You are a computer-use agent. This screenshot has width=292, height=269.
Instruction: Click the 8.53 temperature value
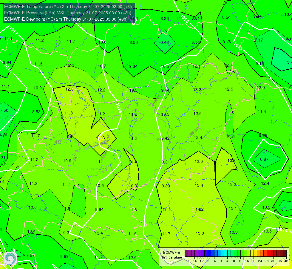coord(36,112)
